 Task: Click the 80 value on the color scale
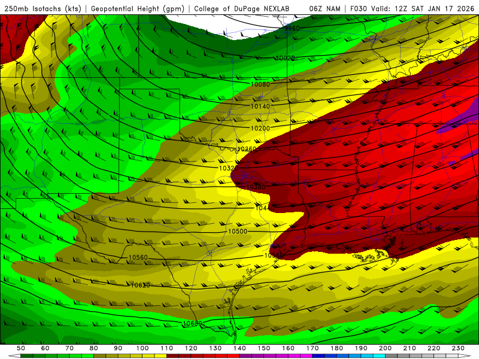94,348
